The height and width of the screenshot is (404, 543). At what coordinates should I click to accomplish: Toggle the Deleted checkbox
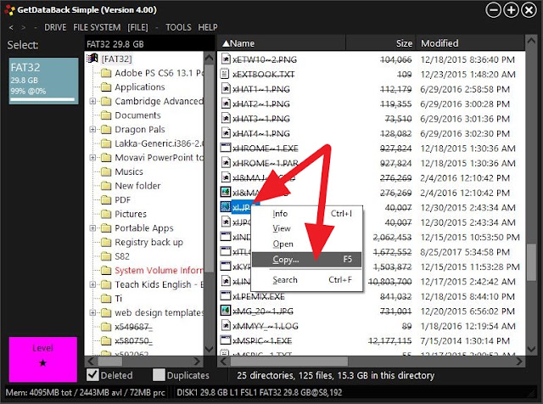(x=92, y=375)
